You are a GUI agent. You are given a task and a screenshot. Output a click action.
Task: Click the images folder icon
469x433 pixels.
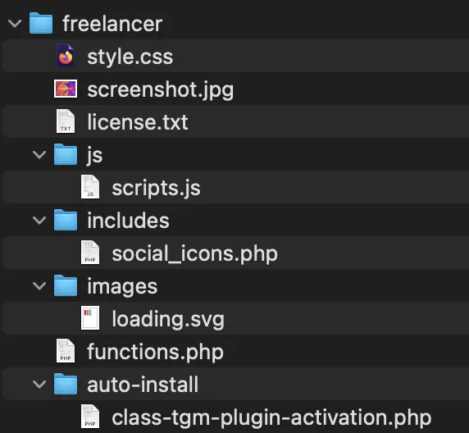pos(66,285)
